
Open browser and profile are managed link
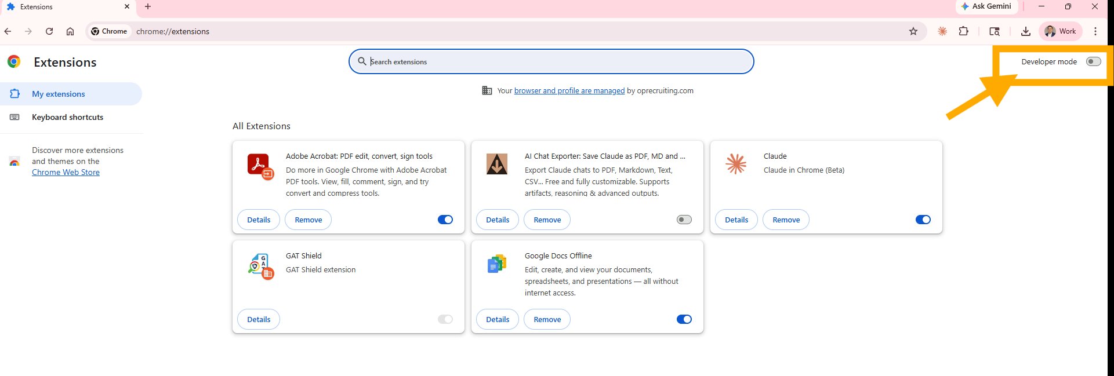(569, 90)
